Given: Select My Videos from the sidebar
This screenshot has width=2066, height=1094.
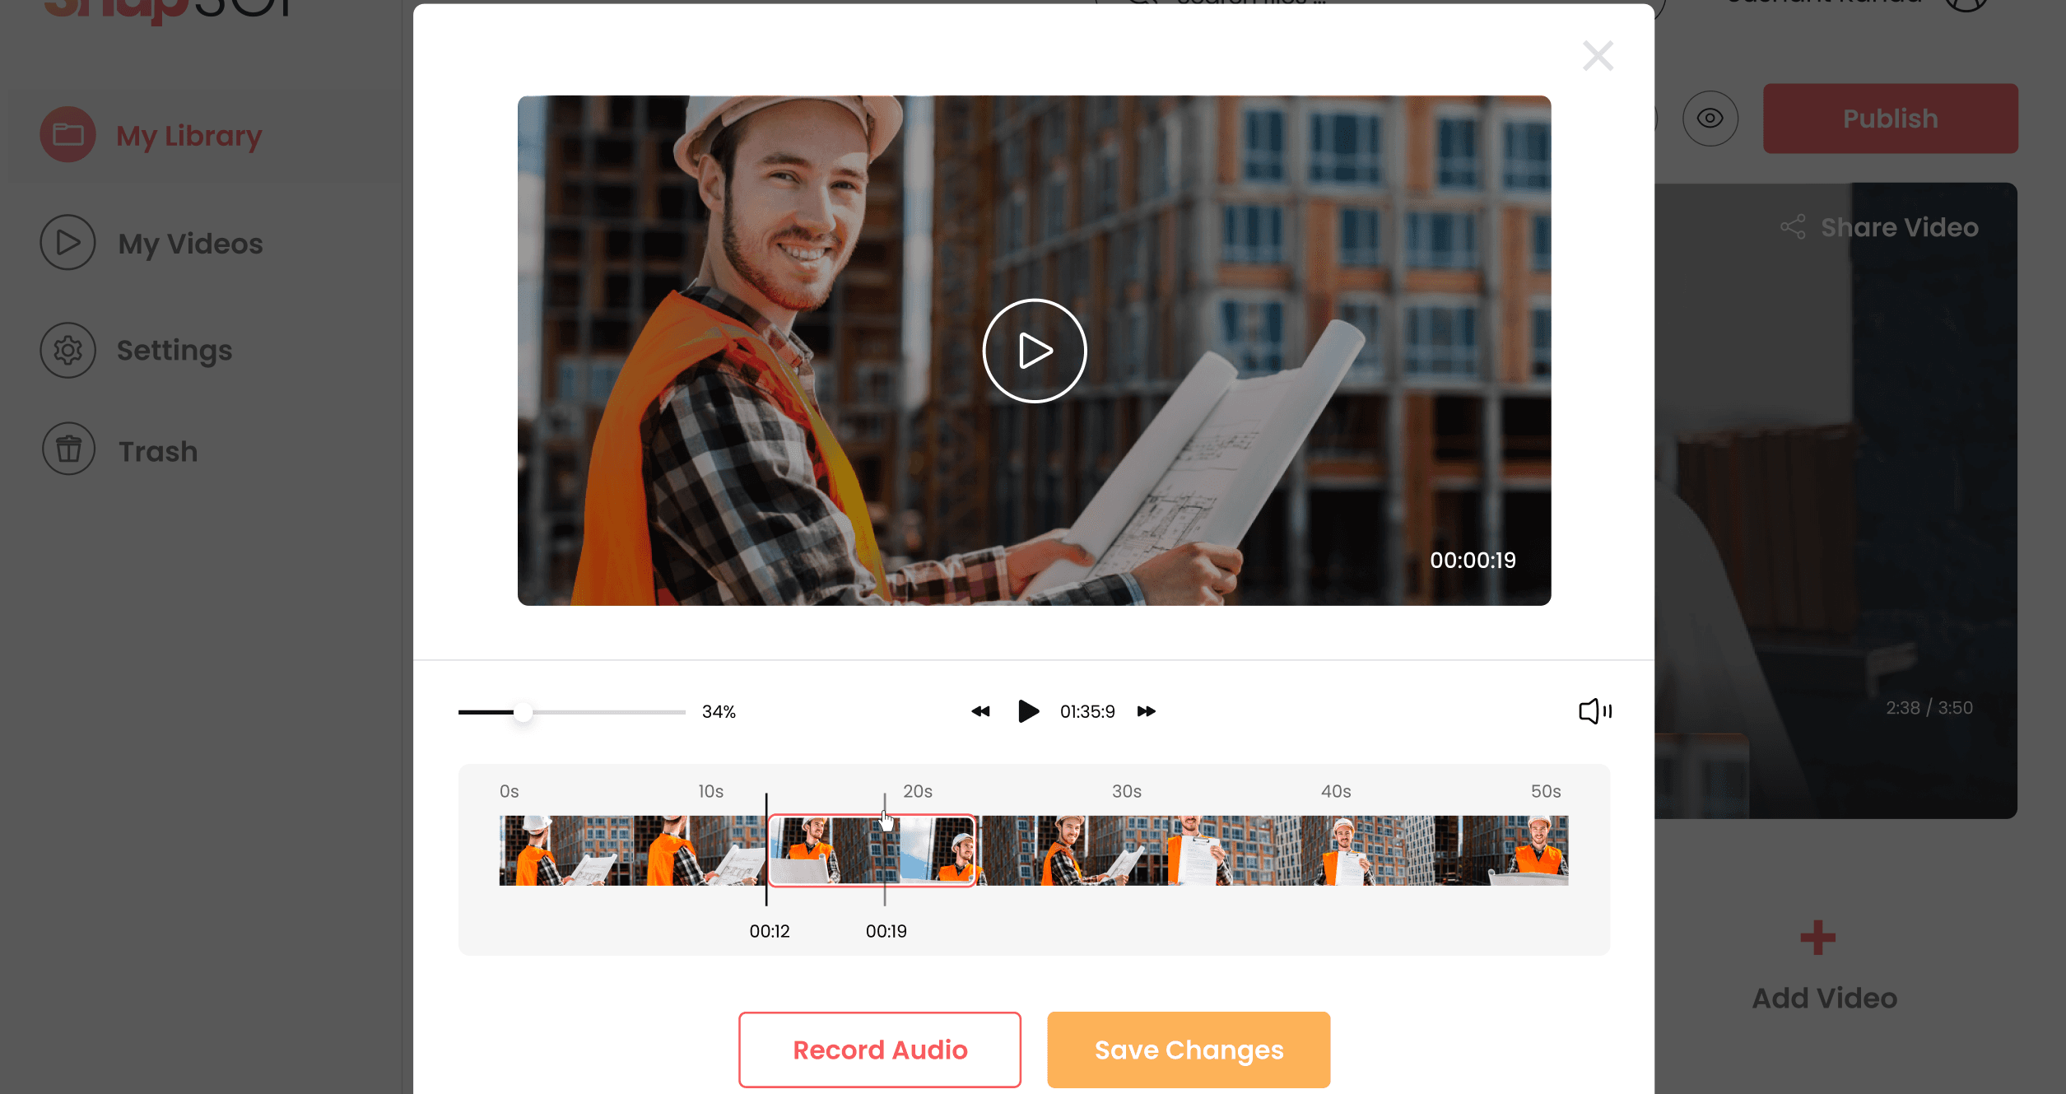Looking at the screenshot, I should coord(188,243).
